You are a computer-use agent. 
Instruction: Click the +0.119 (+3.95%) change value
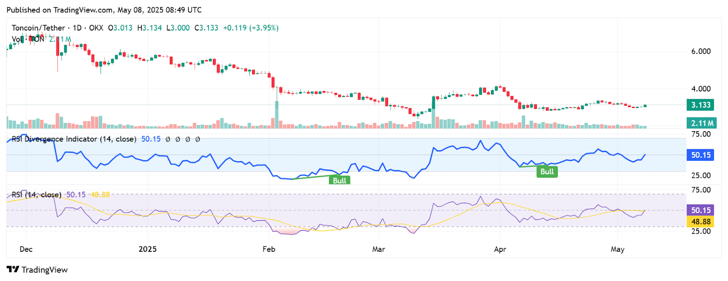251,28
